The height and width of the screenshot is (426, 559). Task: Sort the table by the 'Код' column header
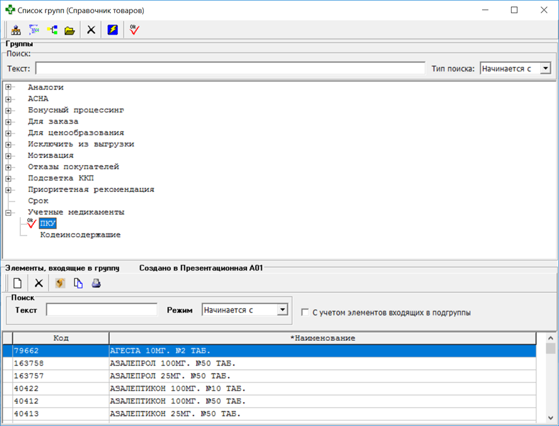point(61,338)
